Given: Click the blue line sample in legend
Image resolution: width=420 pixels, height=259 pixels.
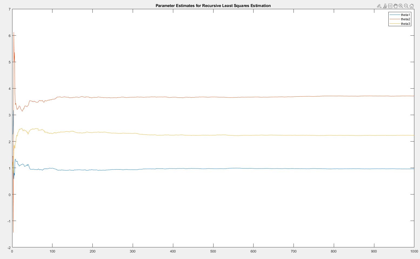Looking at the screenshot, I should [395, 15].
